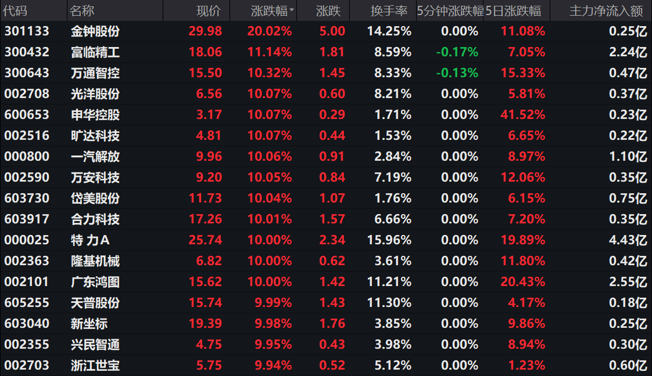The height and width of the screenshot is (376, 652).
Task: Click the 41.52% five-day change cell
Action: tap(522, 114)
